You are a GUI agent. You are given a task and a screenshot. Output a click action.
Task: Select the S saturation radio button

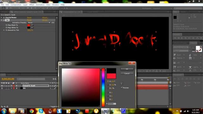pos(108,85)
